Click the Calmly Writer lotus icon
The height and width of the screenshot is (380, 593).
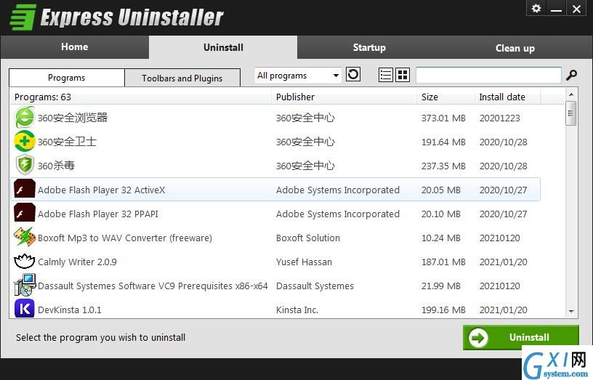click(x=25, y=261)
